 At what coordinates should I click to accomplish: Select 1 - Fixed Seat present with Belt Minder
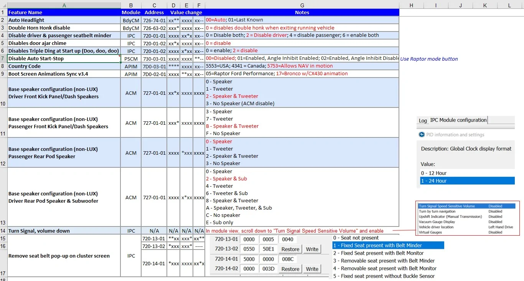click(388, 245)
